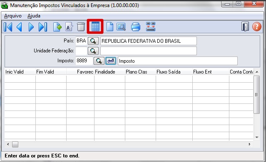Screen dimensions: 266x162
Task: Go to the next record
Action: (x=31, y=27)
